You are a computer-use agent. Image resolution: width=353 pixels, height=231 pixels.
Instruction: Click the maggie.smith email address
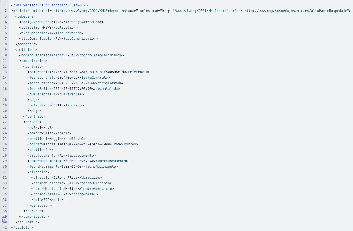click(82, 144)
